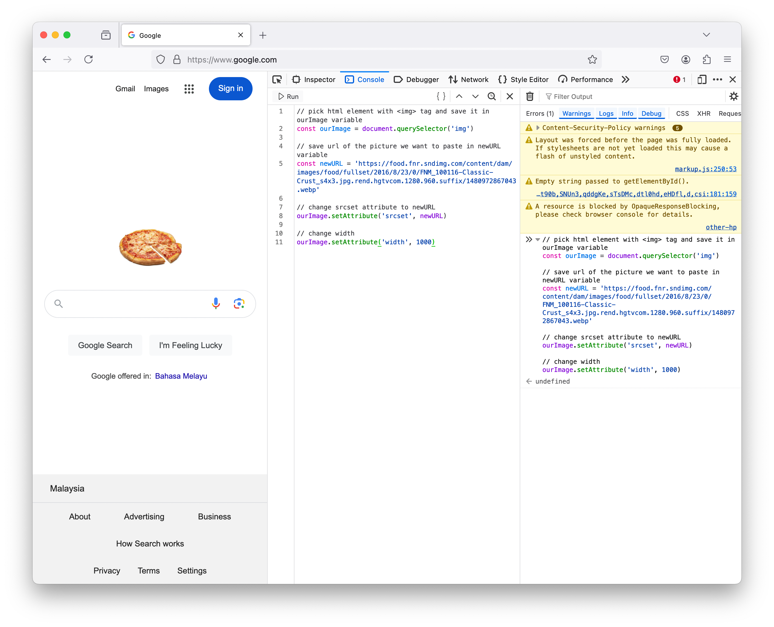Open DevTools three-dot options menu

coord(718,79)
